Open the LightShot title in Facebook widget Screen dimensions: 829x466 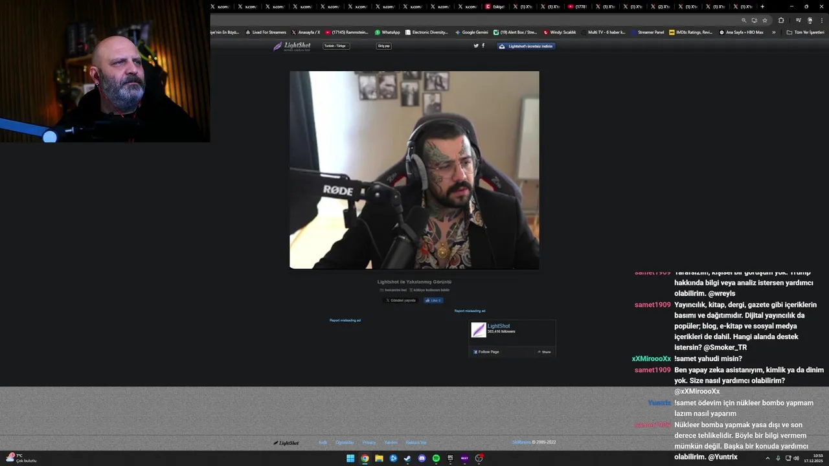point(499,326)
